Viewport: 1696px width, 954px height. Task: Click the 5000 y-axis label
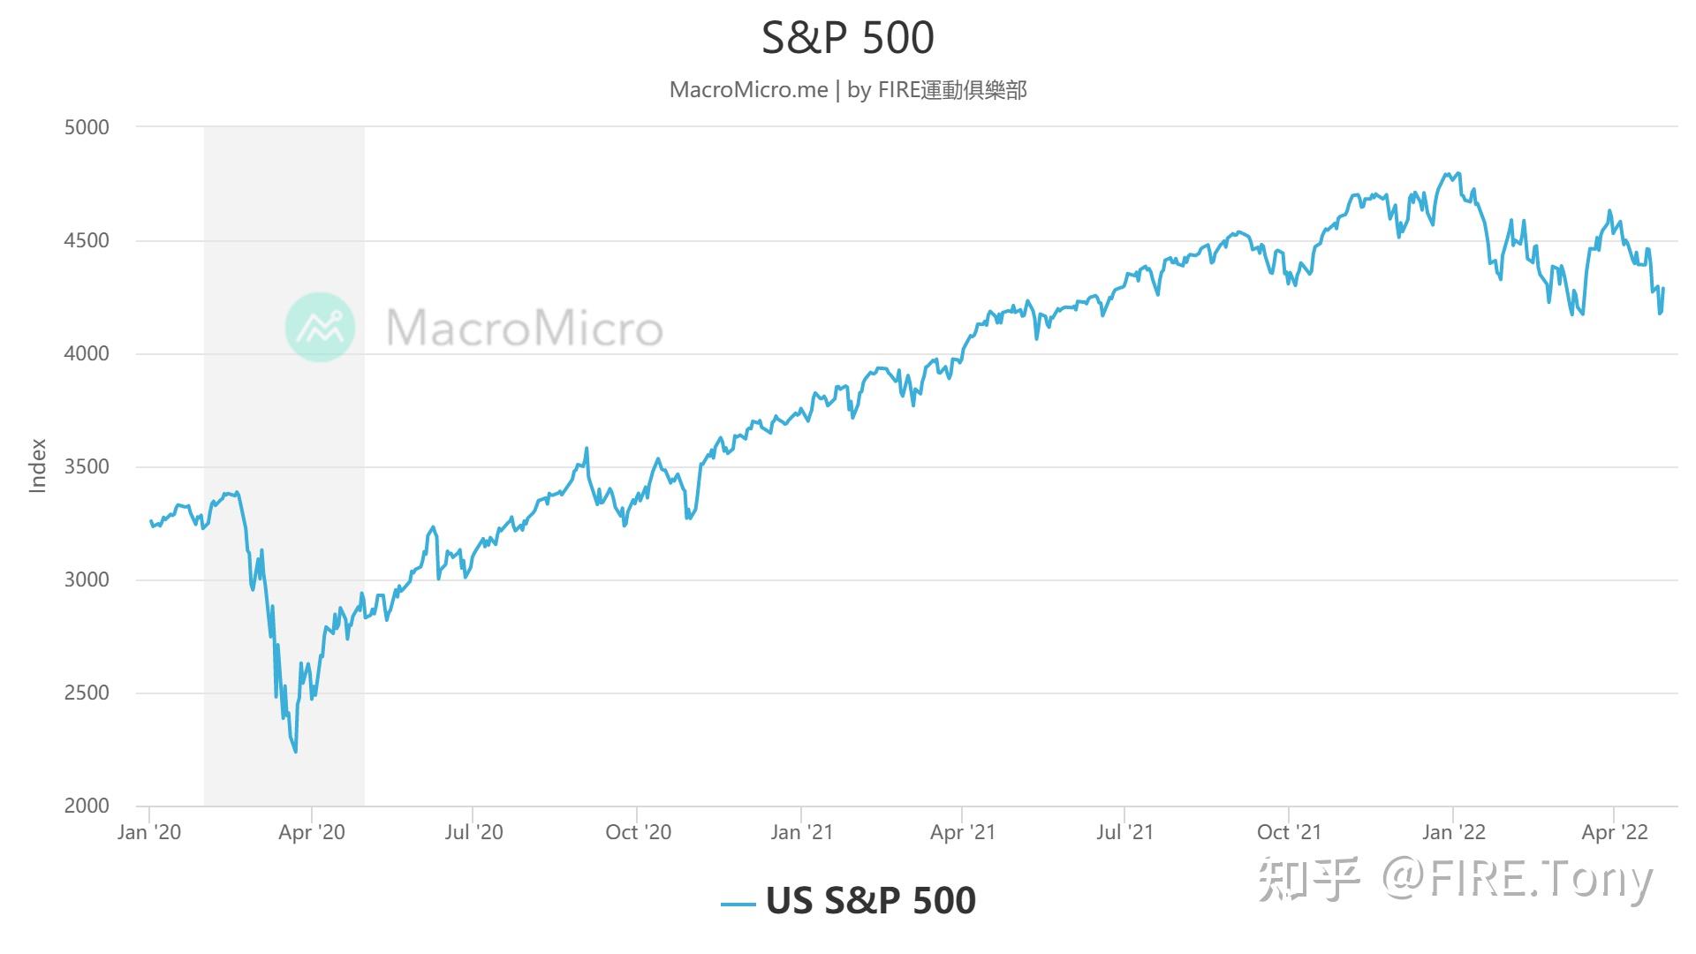coord(87,127)
